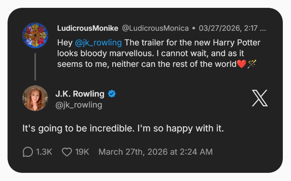Click the red heart emoji

(242, 64)
